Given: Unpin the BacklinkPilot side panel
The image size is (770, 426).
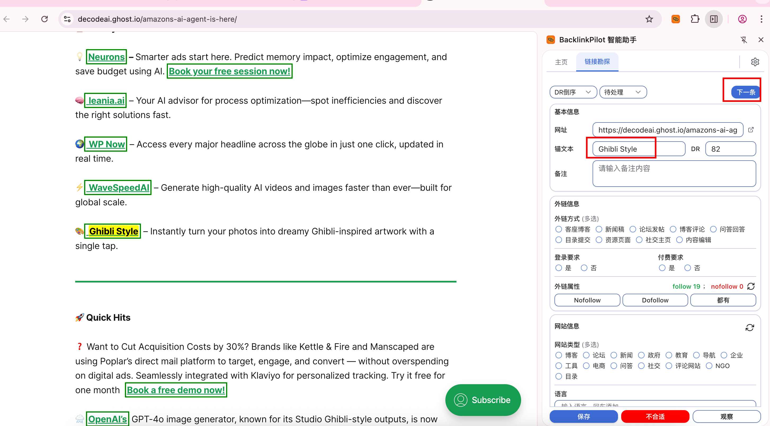Looking at the screenshot, I should (x=744, y=40).
